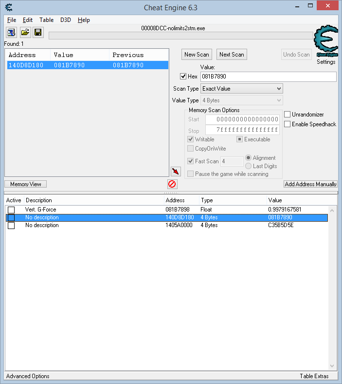The image size is (342, 384).
Task: Click the Settings label
Action: coord(326,62)
